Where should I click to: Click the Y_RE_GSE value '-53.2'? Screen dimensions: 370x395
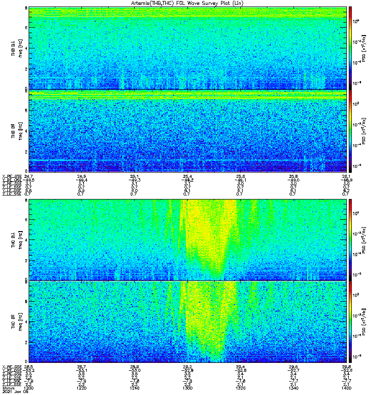click(x=29, y=370)
